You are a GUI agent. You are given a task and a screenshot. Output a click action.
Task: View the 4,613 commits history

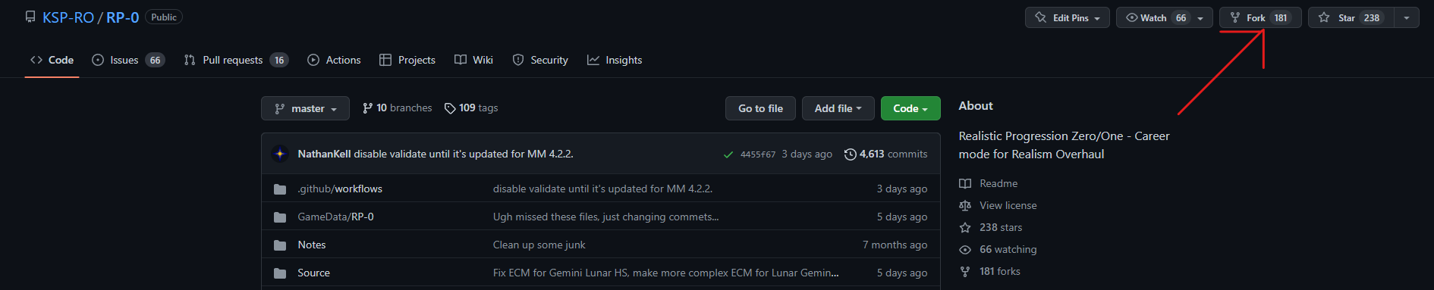[885, 154]
